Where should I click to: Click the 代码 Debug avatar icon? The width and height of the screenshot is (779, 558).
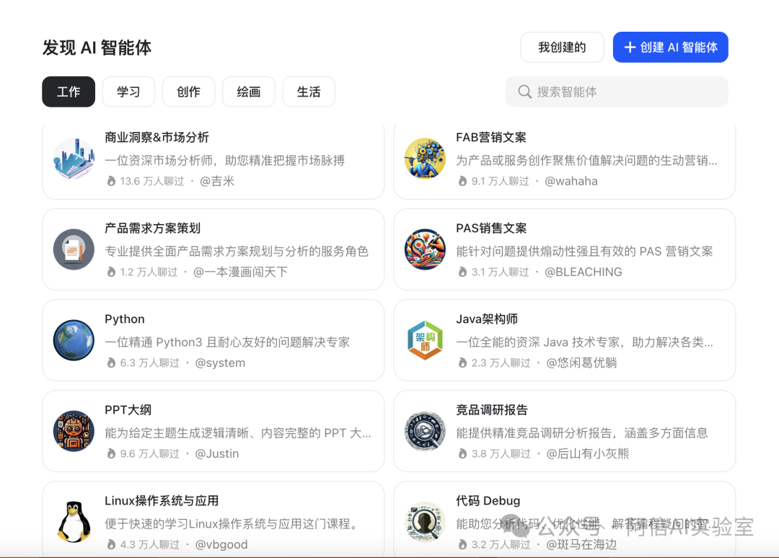(425, 522)
